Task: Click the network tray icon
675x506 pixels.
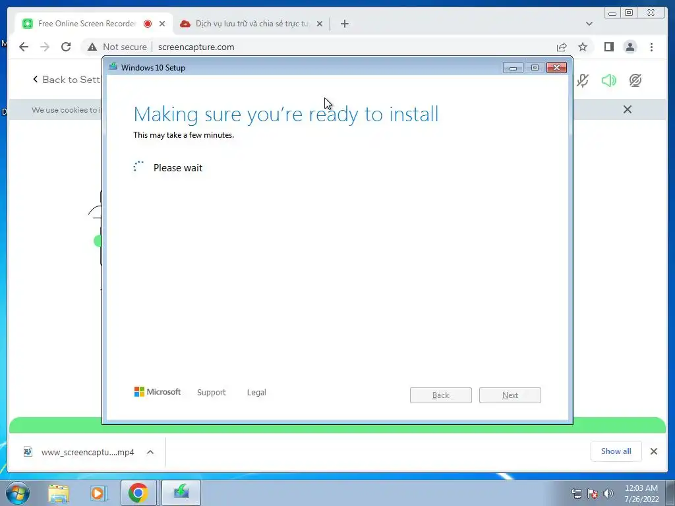Action: click(576, 493)
